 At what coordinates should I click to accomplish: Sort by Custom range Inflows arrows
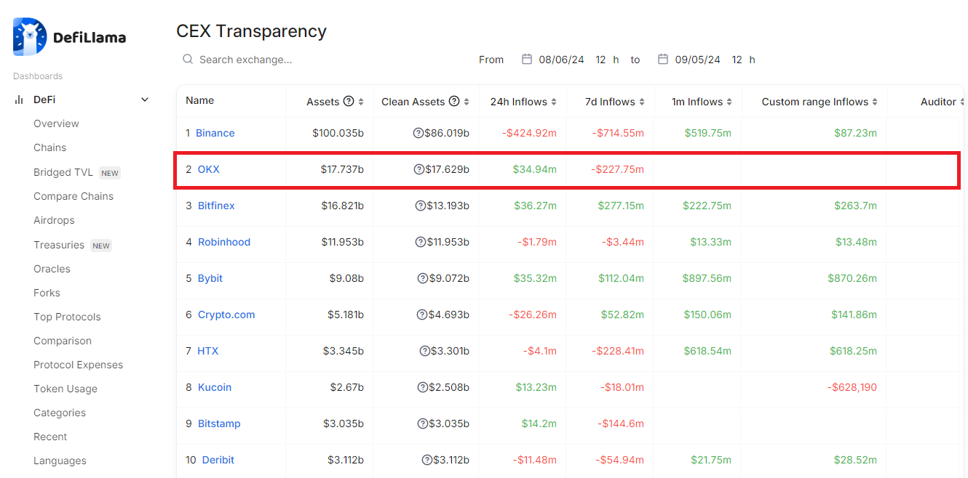[875, 102]
